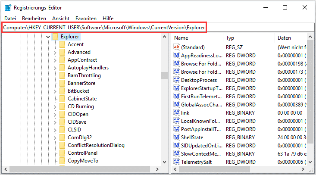The image size is (316, 175).
Task: Click the values pane scroll right arrow
Action: tap(303, 169)
